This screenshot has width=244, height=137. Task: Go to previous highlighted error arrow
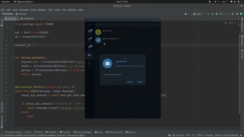(x=235, y=23)
